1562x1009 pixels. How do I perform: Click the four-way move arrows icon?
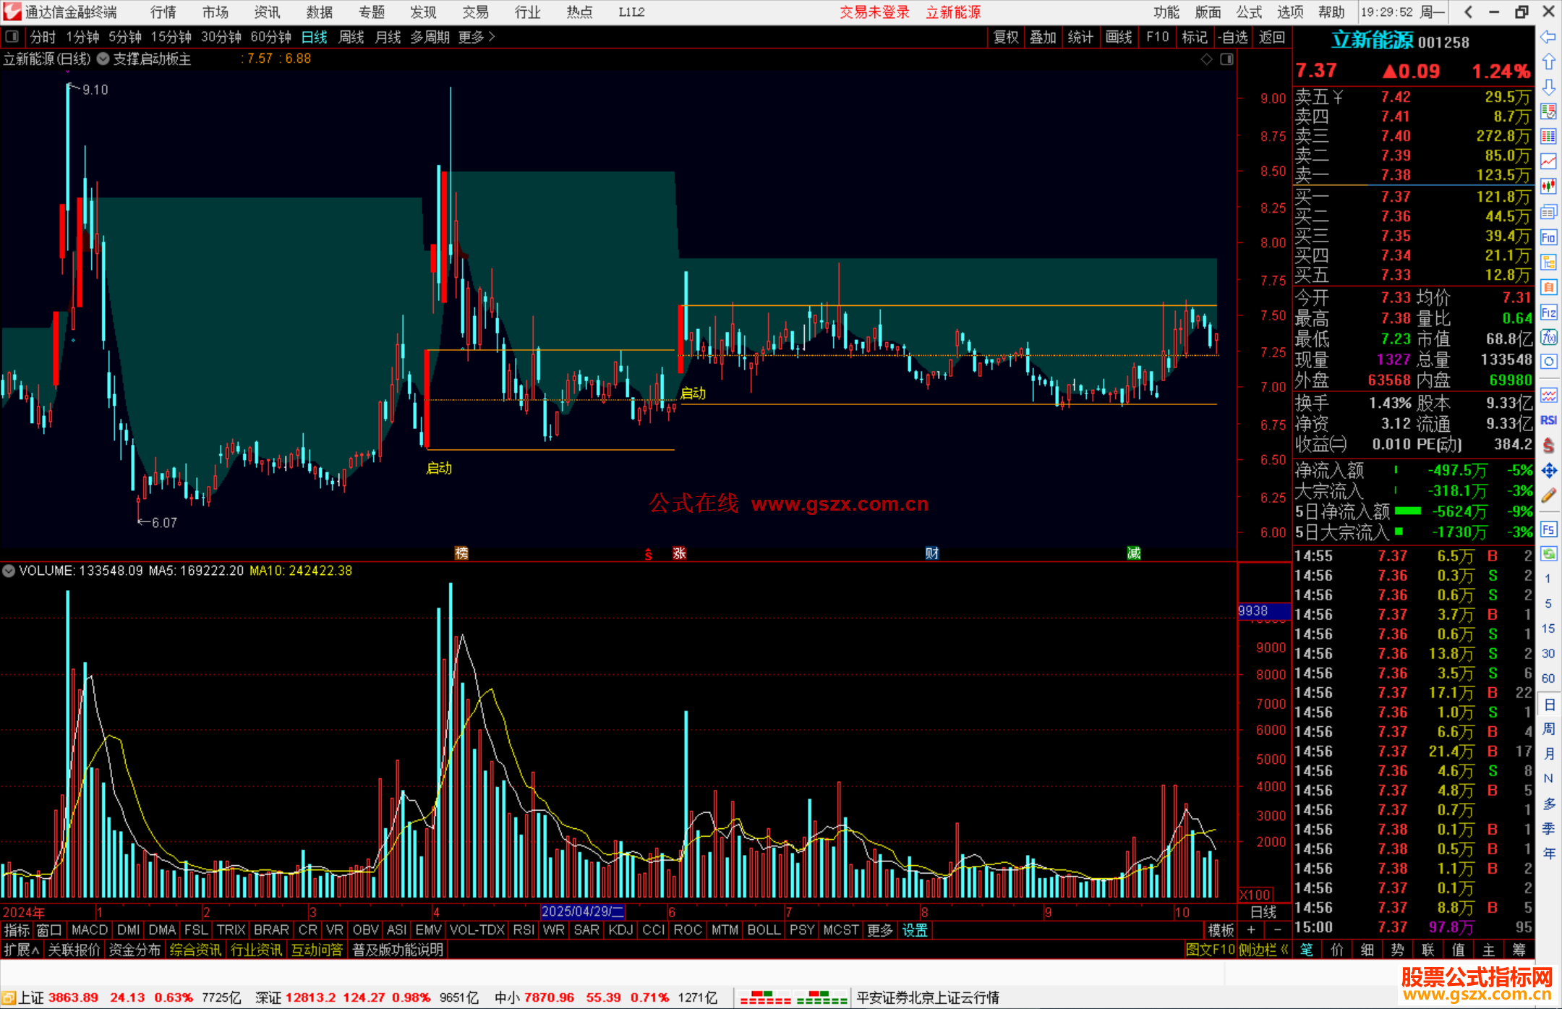tap(1548, 471)
